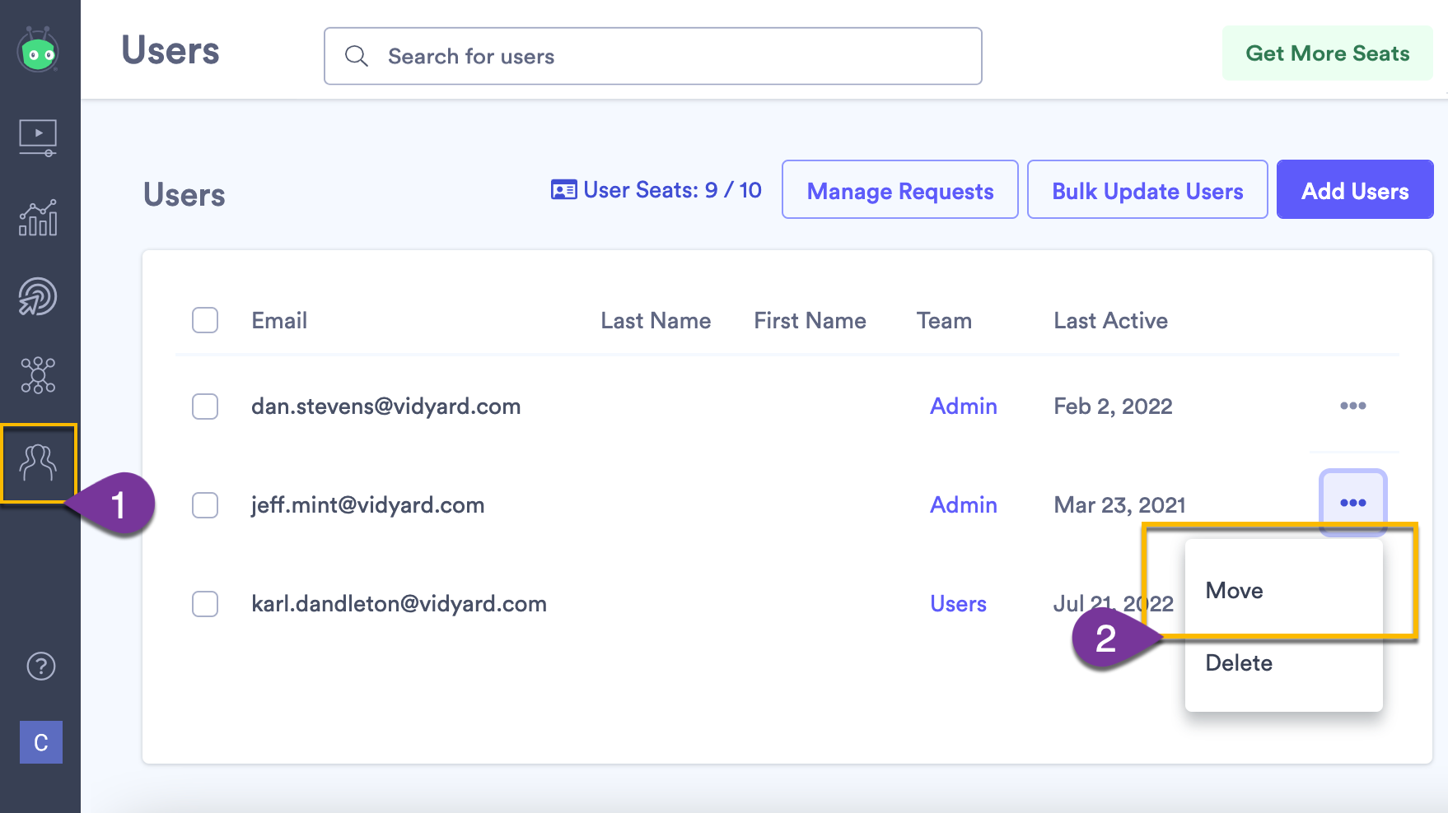Open the account avatar labeled C

pyautogui.click(x=41, y=742)
